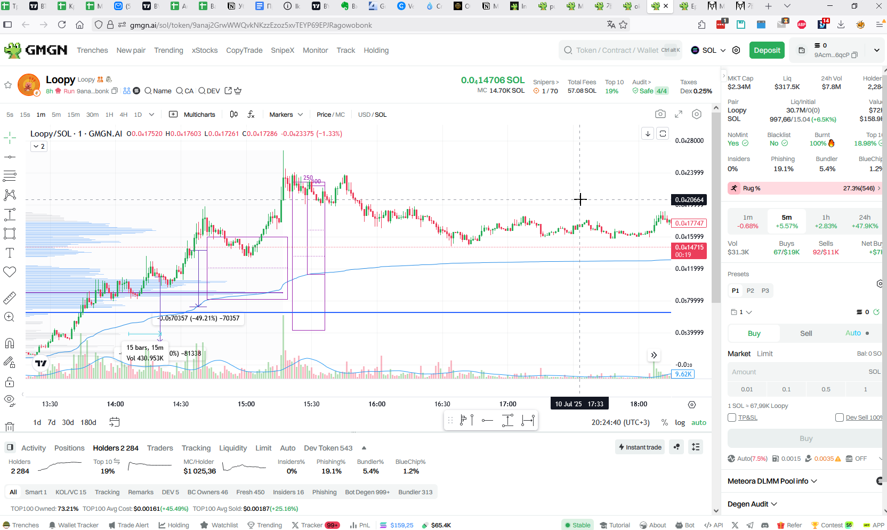Focus the Token / Contract / Wallet search box
This screenshot has width=887, height=530.
pos(620,50)
